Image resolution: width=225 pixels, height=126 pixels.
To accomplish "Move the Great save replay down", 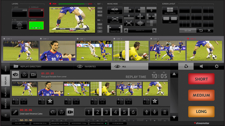I will (x=154, y=112).
